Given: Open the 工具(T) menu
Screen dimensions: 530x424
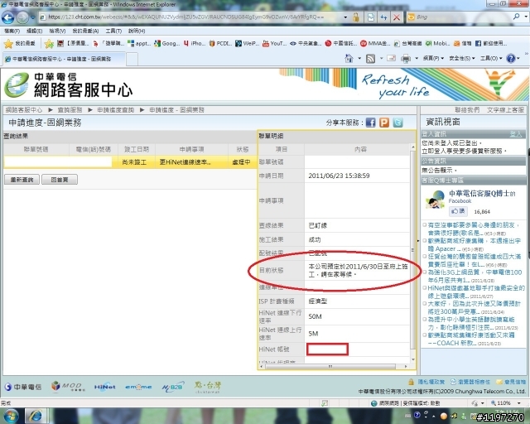Looking at the screenshot, I should click(x=113, y=31).
